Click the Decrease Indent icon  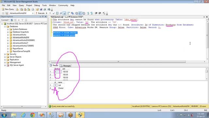pyautogui.click(x=96, y=13)
